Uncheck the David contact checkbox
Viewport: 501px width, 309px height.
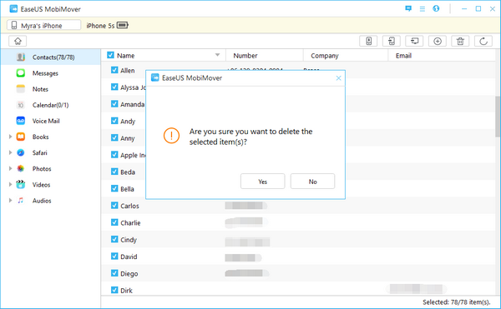pos(114,257)
